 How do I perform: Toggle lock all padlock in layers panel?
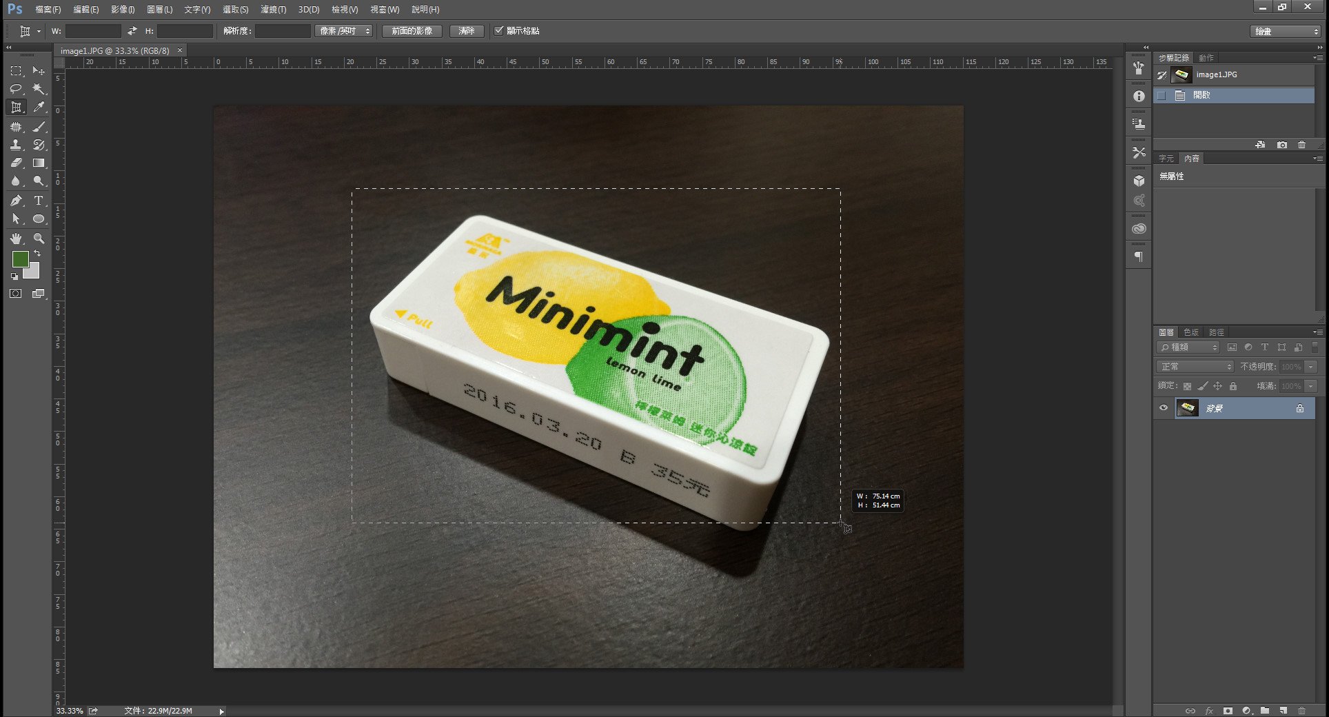(x=1233, y=386)
